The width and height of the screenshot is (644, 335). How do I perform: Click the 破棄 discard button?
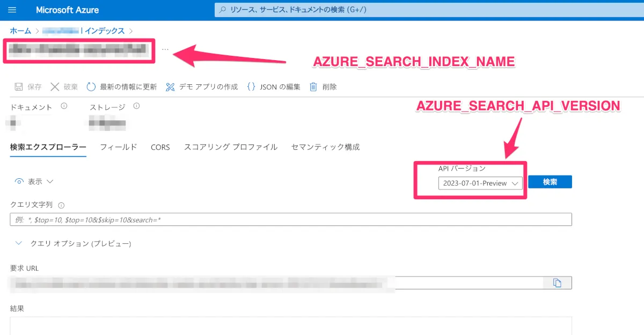point(64,86)
